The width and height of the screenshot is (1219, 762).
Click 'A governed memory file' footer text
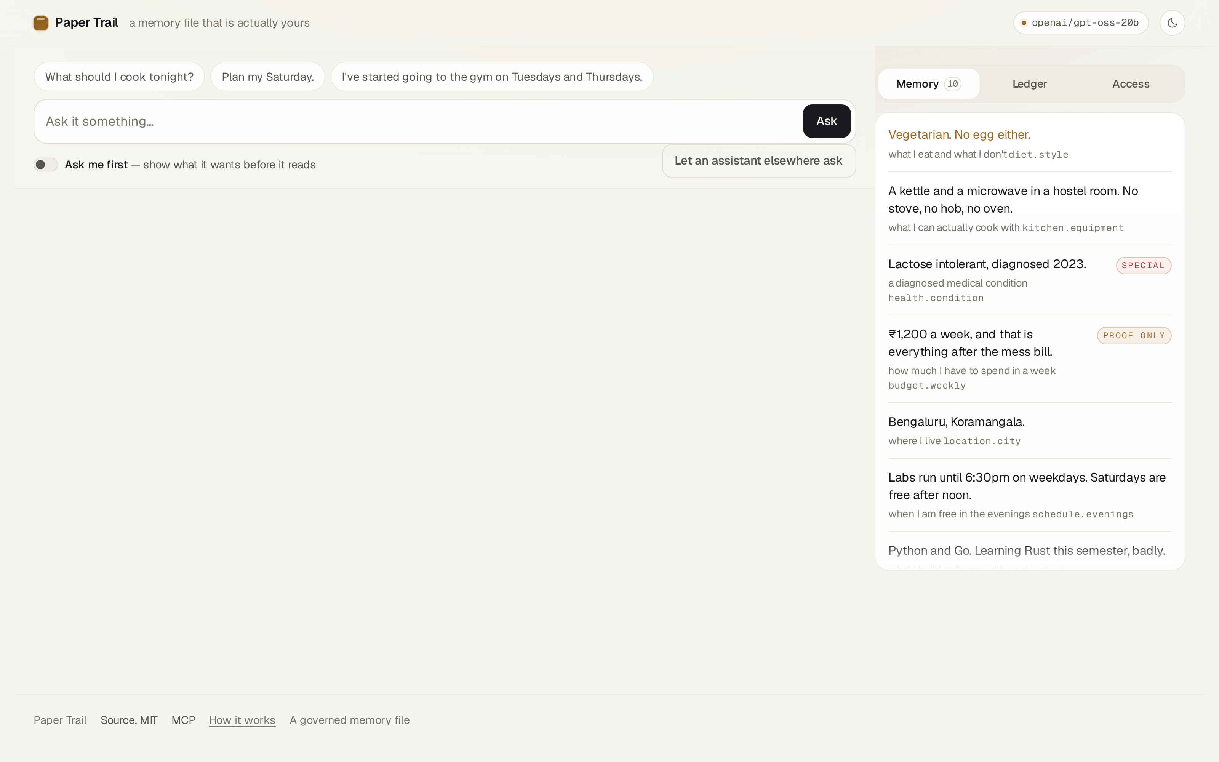350,720
